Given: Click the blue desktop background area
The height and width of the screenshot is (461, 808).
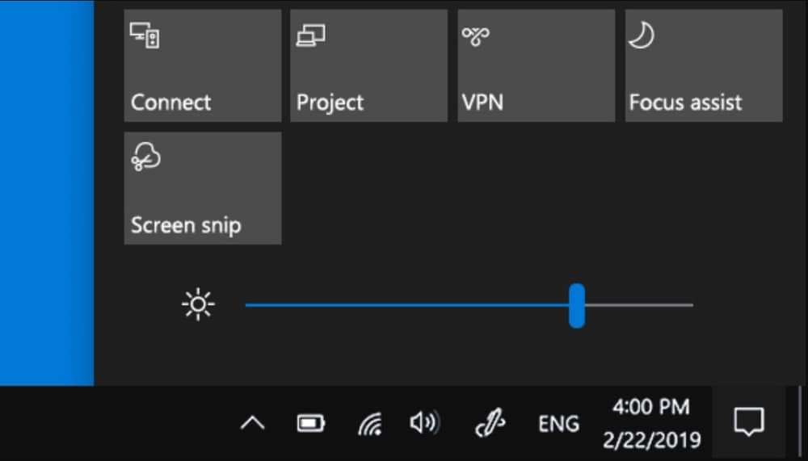Looking at the screenshot, I should [47, 193].
